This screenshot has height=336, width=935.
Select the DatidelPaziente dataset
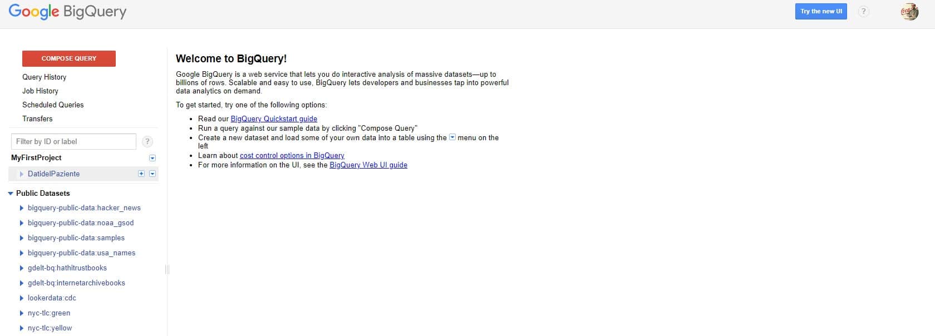tap(53, 174)
